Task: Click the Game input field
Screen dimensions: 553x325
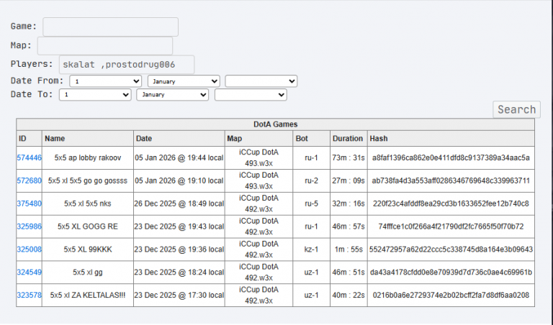Action: pos(110,27)
